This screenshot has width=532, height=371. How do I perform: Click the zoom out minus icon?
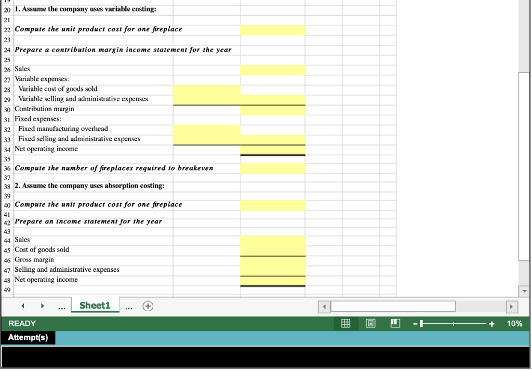coord(415,323)
